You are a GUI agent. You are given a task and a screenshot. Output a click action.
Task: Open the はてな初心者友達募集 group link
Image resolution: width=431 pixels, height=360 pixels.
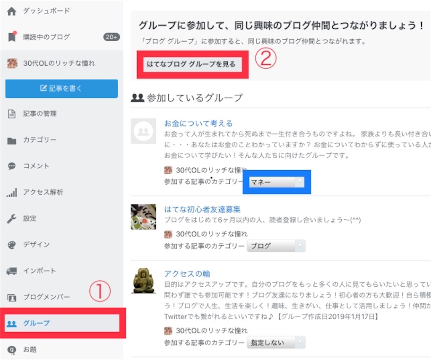(x=202, y=210)
